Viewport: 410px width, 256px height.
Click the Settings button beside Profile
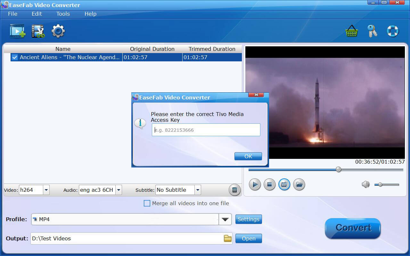point(249,219)
